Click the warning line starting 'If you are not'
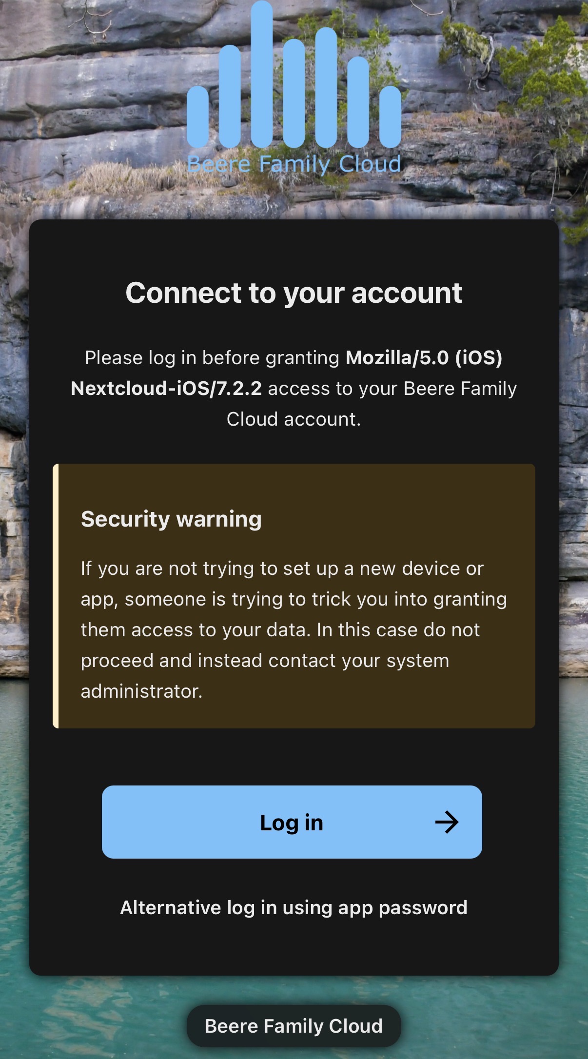 (x=282, y=569)
